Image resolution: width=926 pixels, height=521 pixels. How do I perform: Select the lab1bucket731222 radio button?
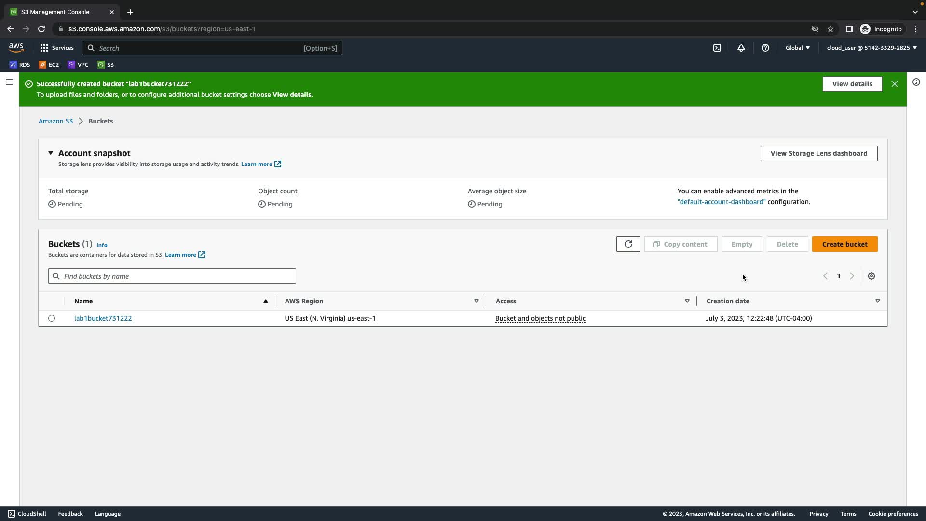pos(52,318)
